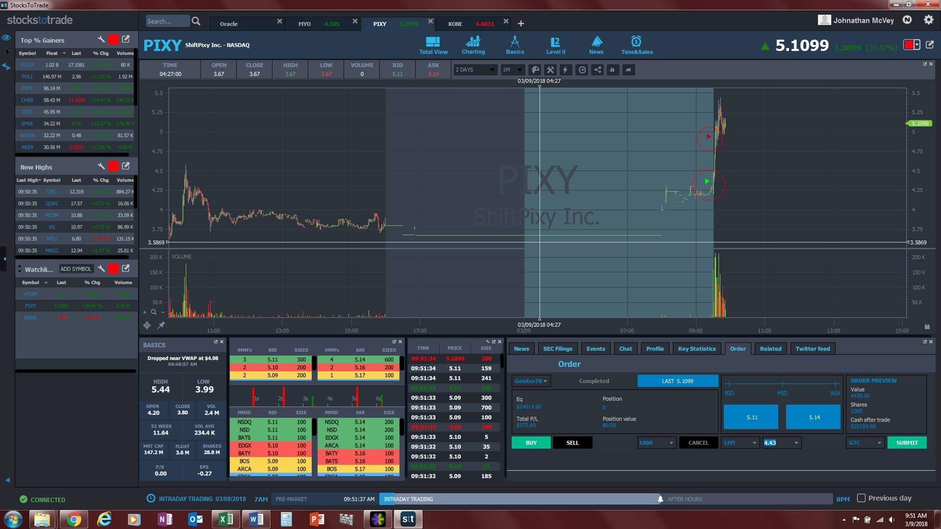
Task: Toggle red link box in New Highs
Action: 113,167
